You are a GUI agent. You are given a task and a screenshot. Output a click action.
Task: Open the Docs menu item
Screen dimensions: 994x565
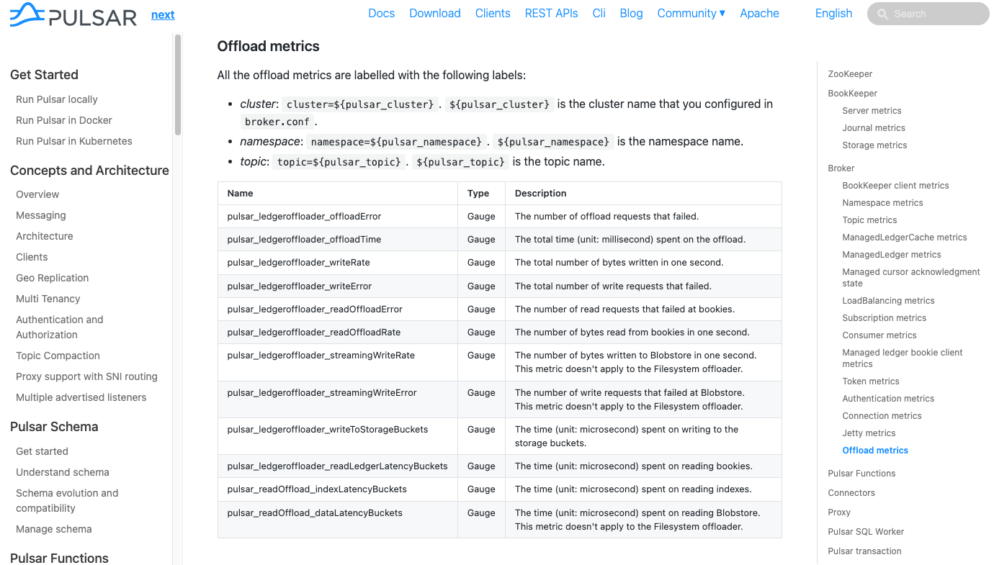pos(381,13)
